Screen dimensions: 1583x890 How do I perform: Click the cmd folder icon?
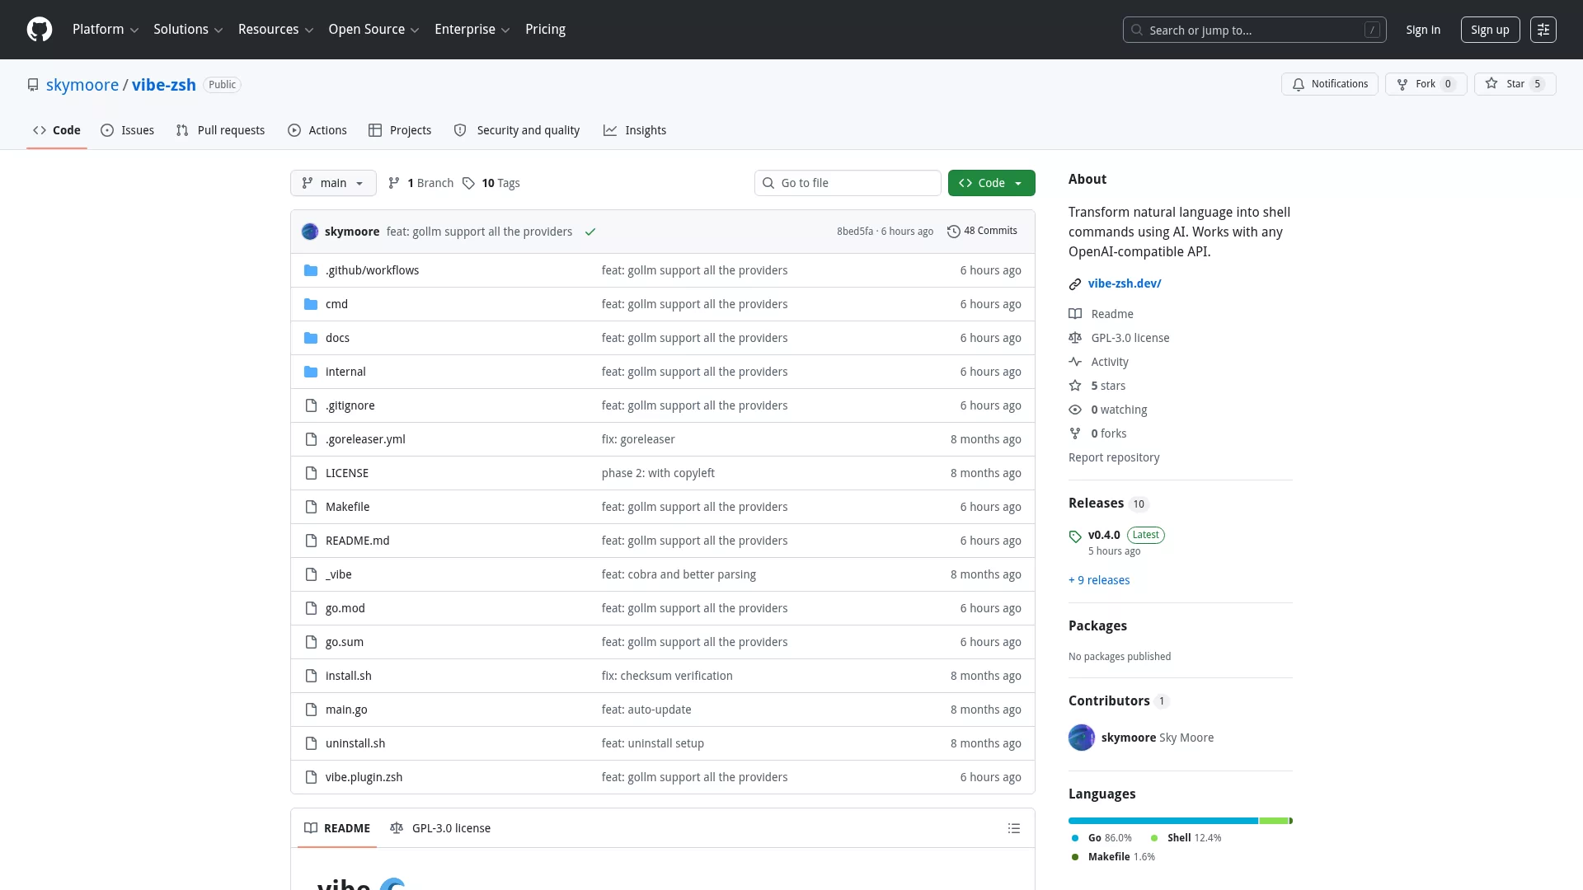311,304
